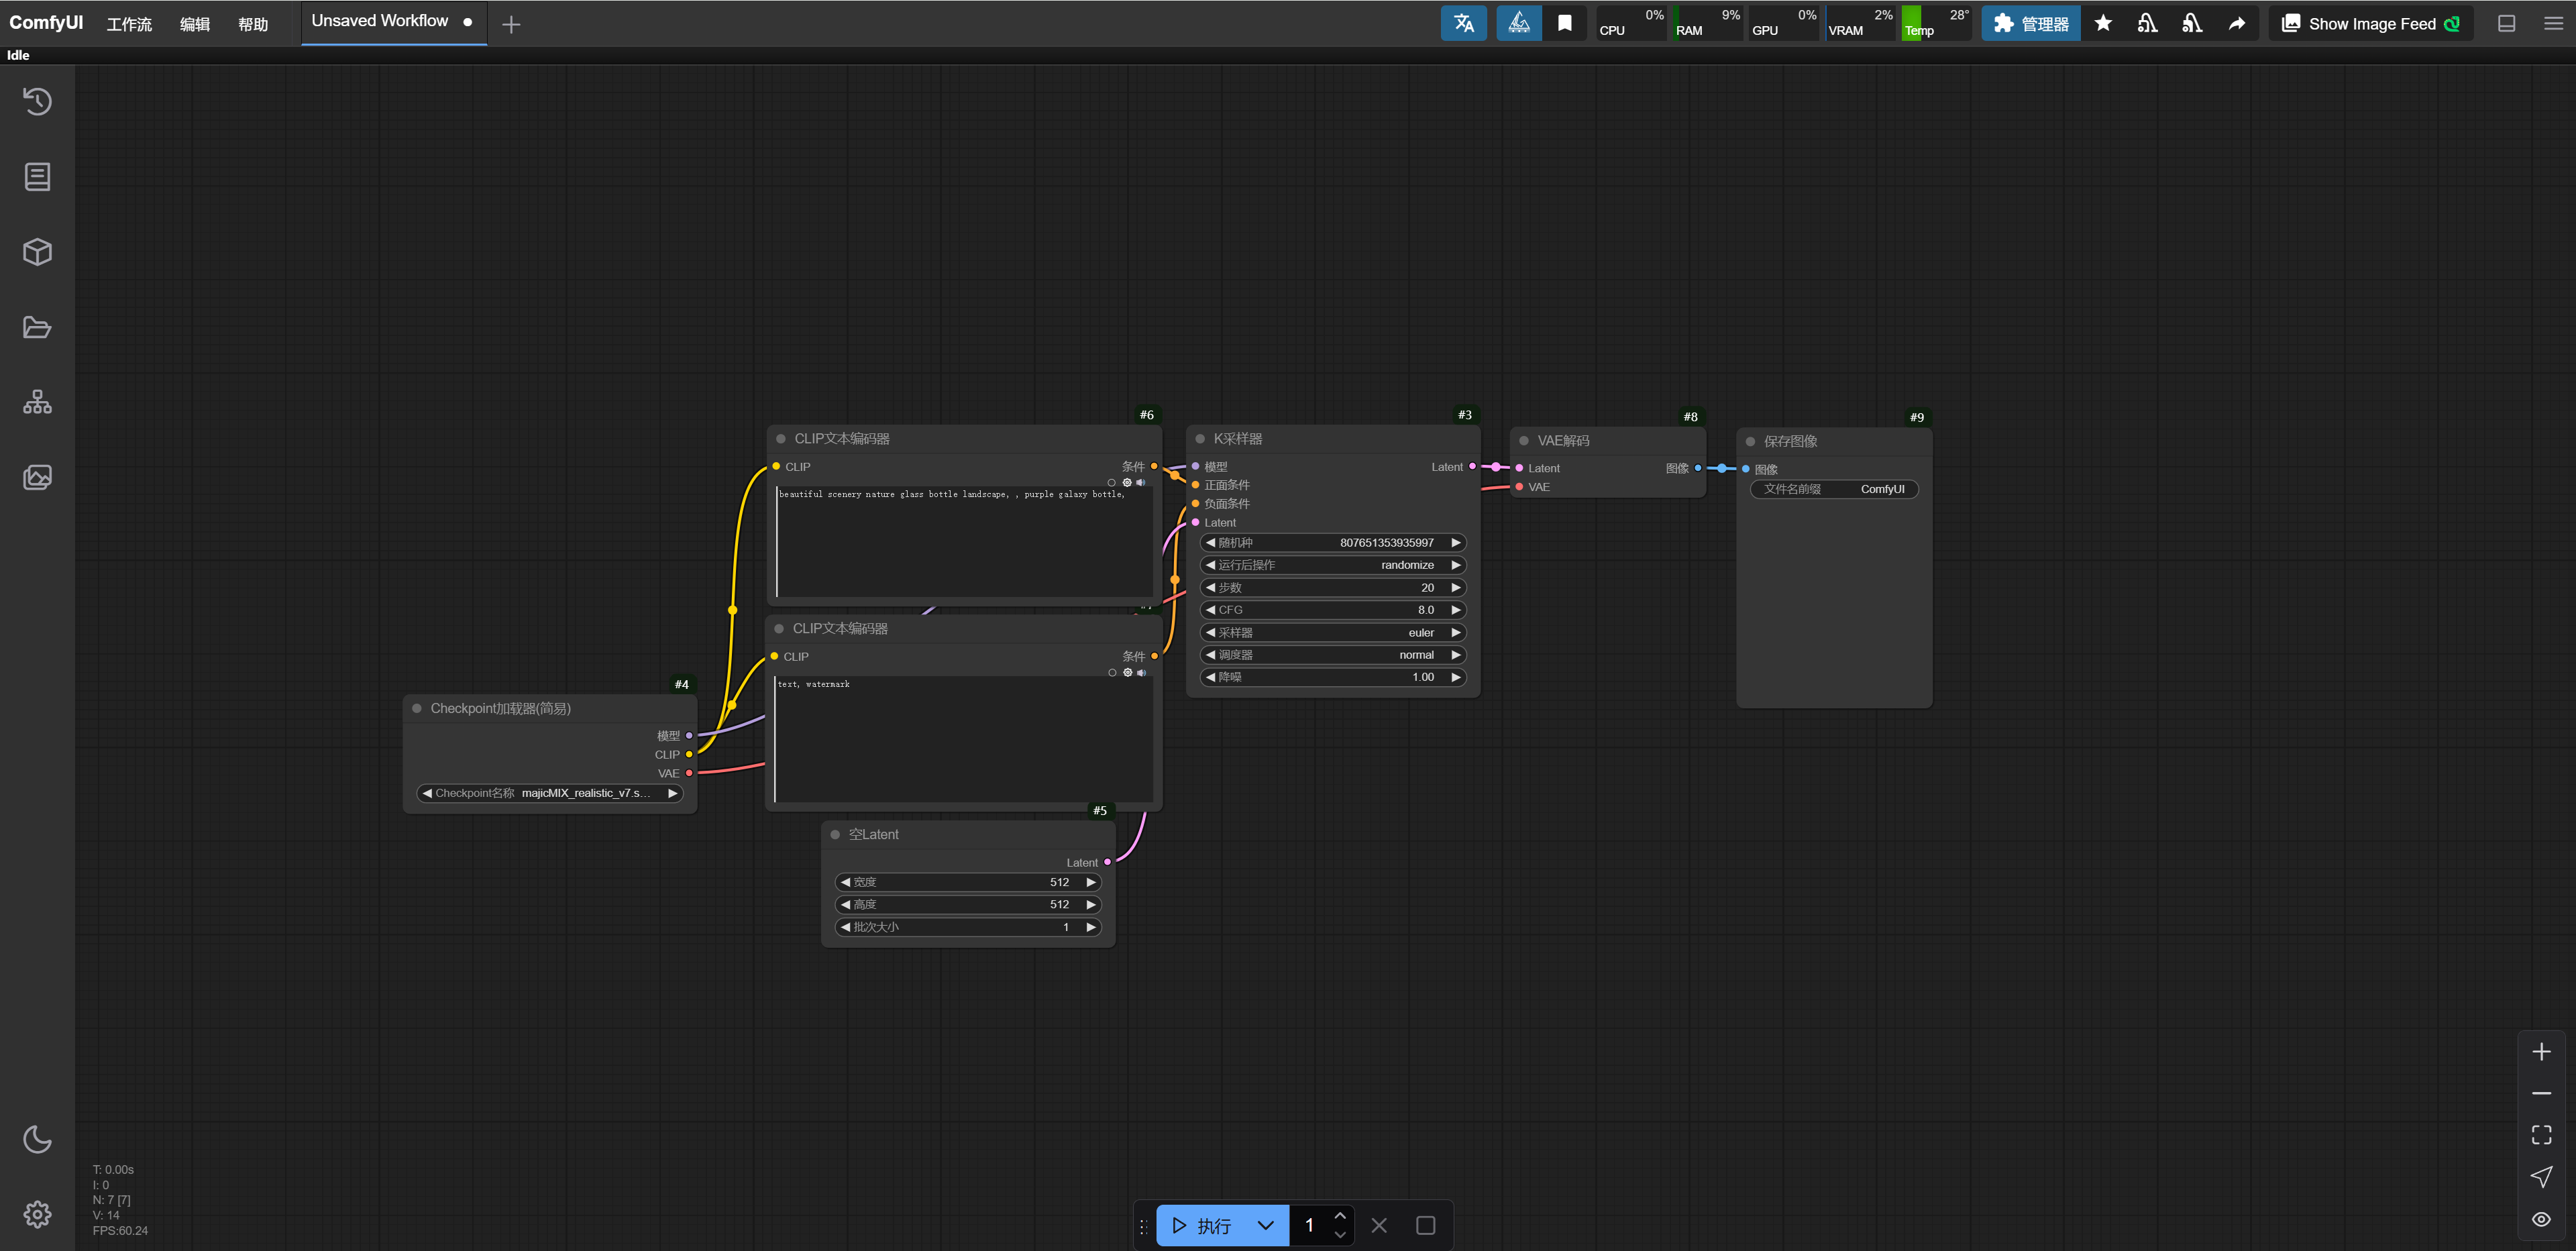Image resolution: width=2576 pixels, height=1251 pixels.
Task: Click the translate language icon
Action: 1463,23
